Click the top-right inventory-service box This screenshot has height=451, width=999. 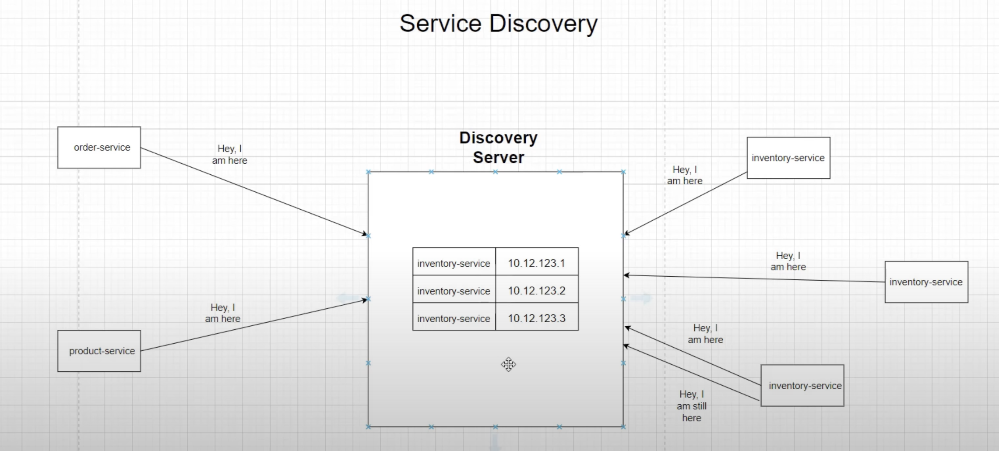788,157
